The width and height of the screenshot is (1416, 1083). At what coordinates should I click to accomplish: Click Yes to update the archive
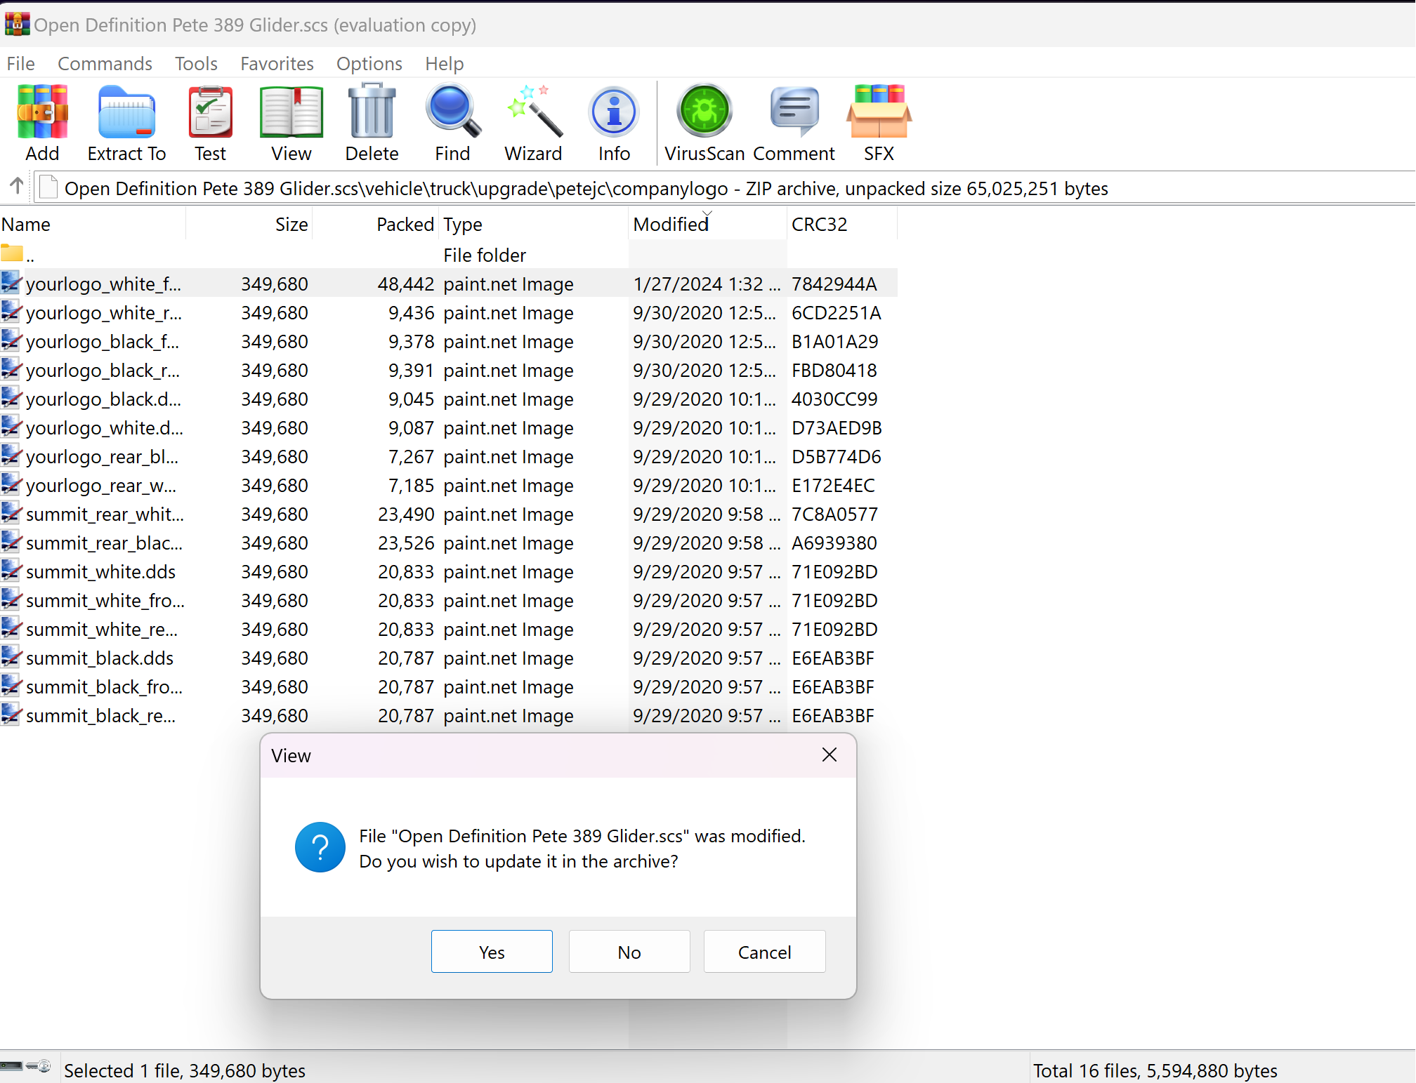click(x=492, y=952)
